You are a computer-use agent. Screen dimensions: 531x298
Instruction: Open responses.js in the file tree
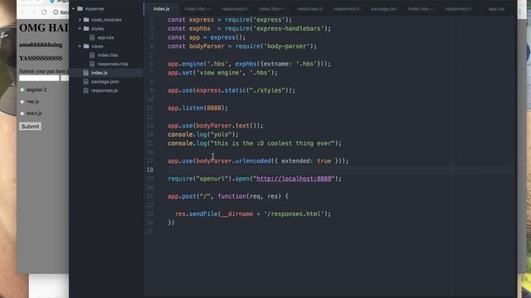click(105, 90)
